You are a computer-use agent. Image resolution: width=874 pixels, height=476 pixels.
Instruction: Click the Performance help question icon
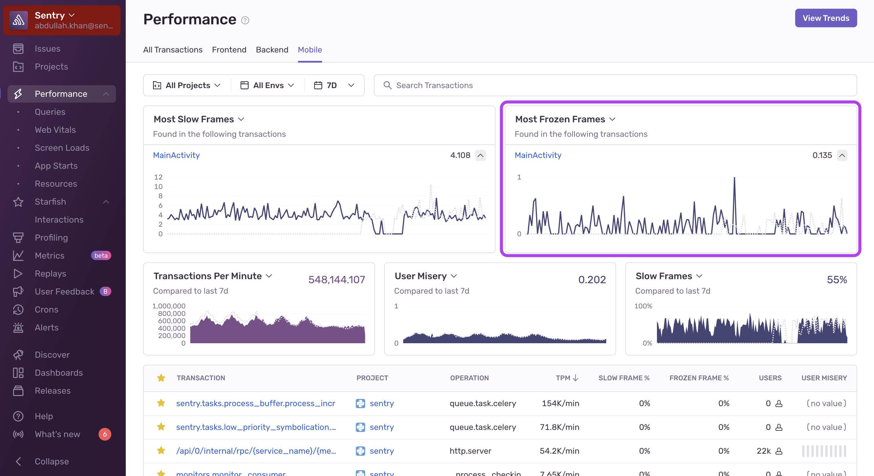245,20
